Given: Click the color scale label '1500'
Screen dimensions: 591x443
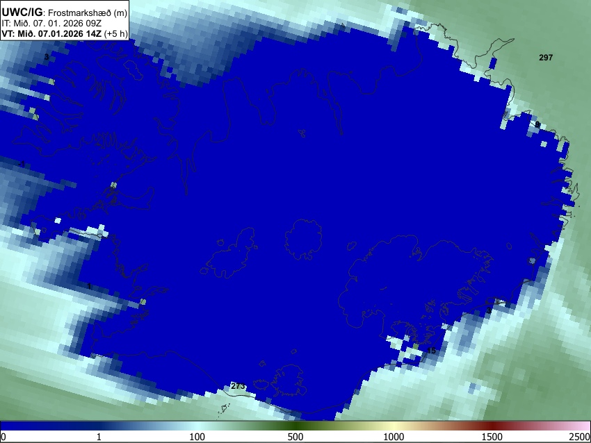Looking at the screenshot, I should click(x=492, y=437).
